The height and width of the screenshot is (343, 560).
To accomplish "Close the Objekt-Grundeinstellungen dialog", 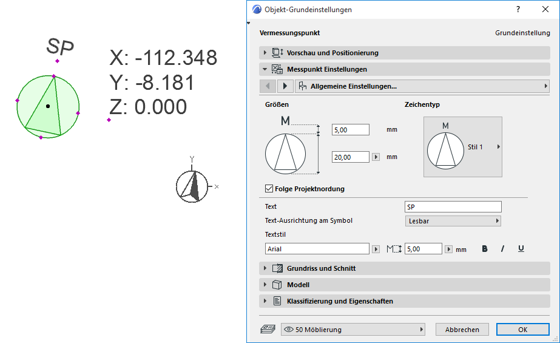I will tap(545, 9).
